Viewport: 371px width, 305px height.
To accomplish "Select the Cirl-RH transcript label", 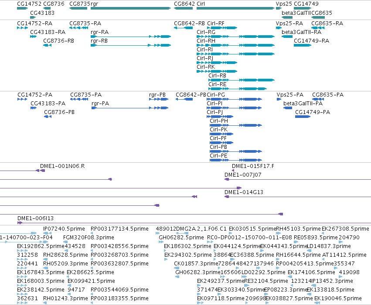I will point(206,41).
